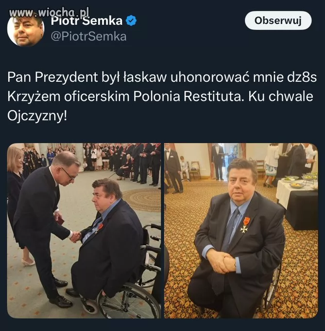The height and width of the screenshot is (331, 325).
Task: Click the blue verified checkmark badge
Action: [x=131, y=20]
